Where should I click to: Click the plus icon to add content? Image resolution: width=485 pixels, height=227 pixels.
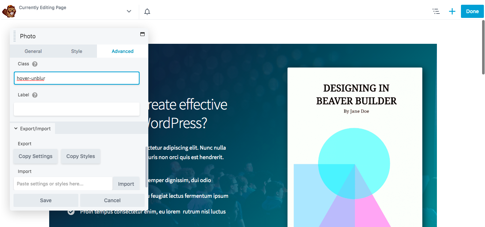[452, 11]
